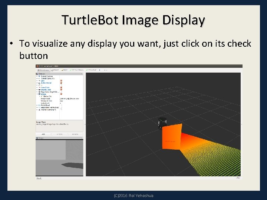
Task: Click the Remove display button
Action: click(59, 134)
